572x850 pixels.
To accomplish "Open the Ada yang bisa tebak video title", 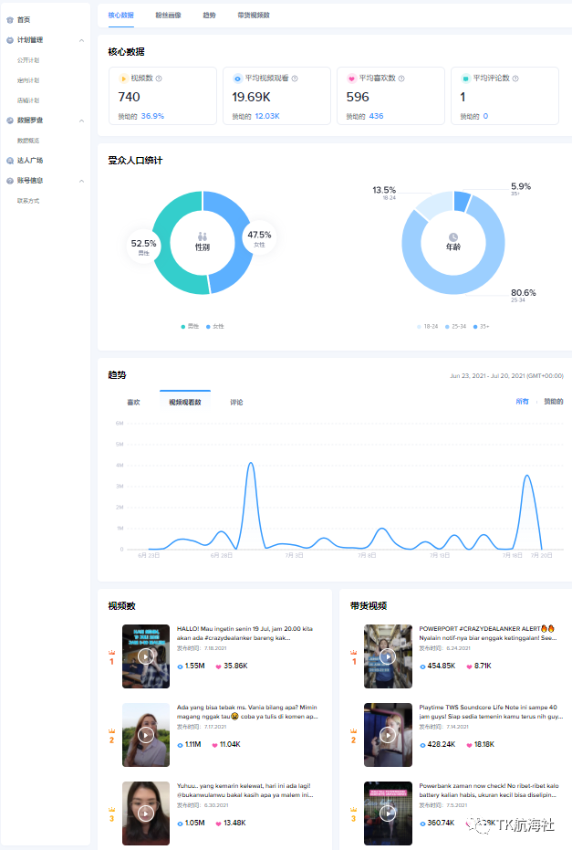I will tap(247, 712).
